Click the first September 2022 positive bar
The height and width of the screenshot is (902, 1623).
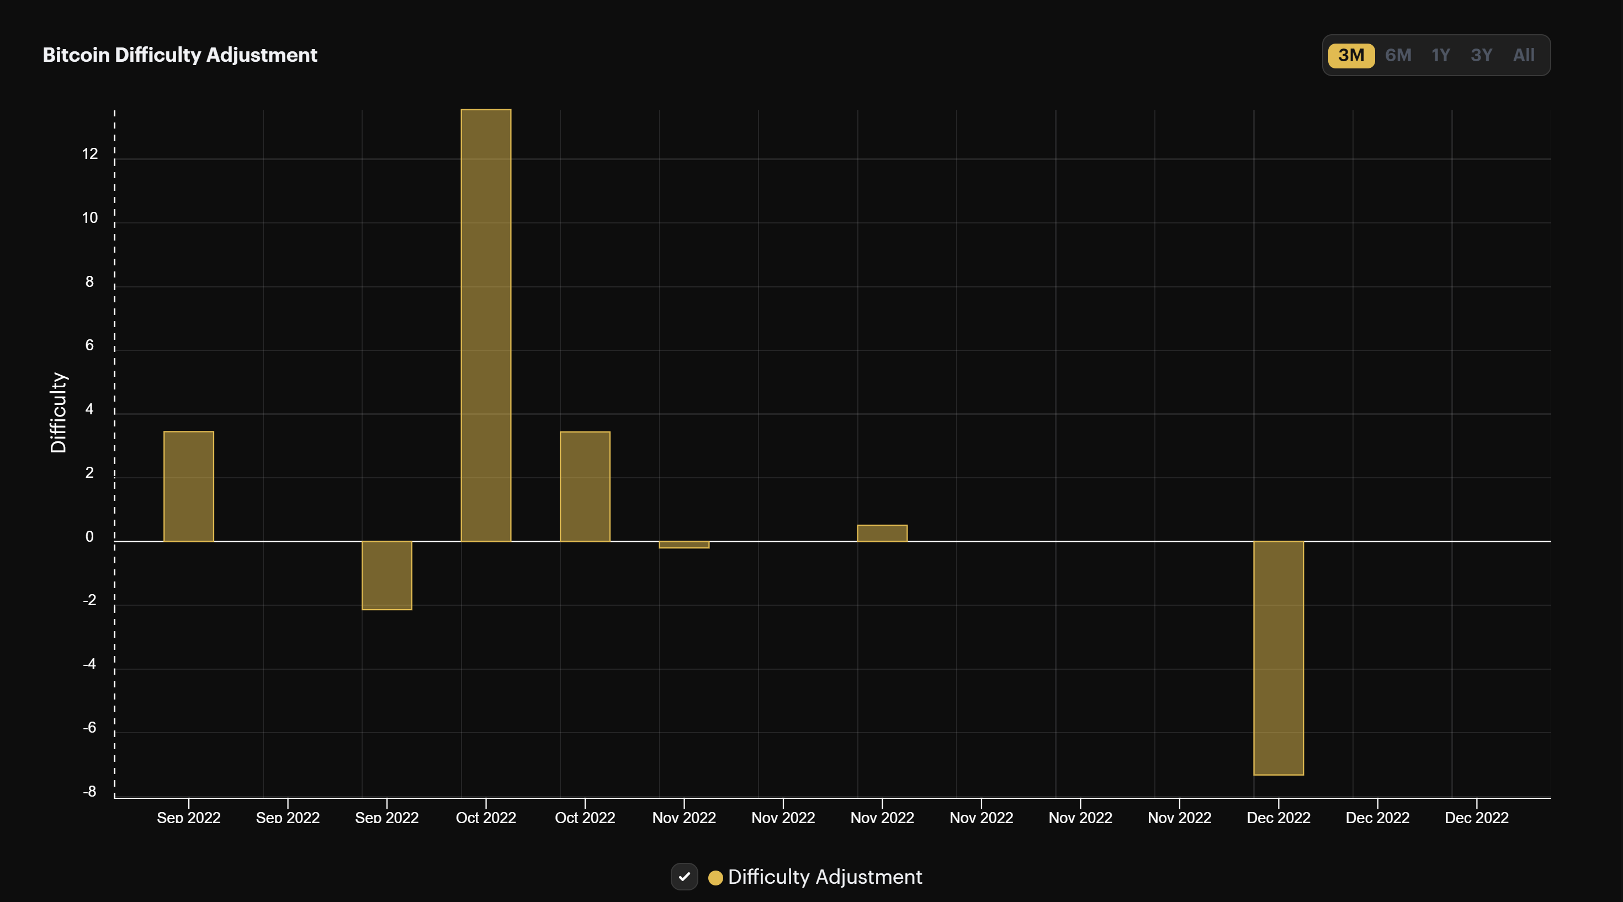tap(188, 487)
